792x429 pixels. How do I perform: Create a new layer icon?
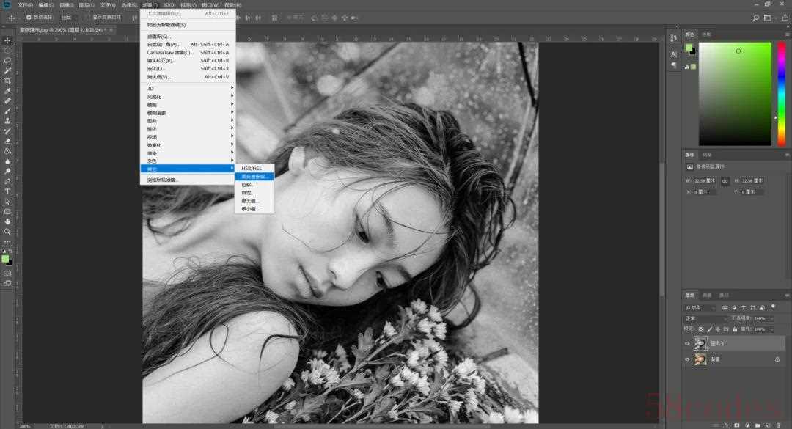click(768, 425)
